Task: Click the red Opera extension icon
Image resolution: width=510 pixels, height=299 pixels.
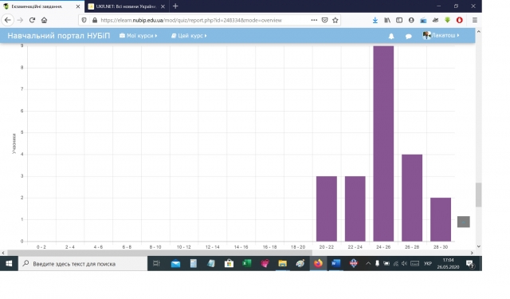Action: coord(459,20)
